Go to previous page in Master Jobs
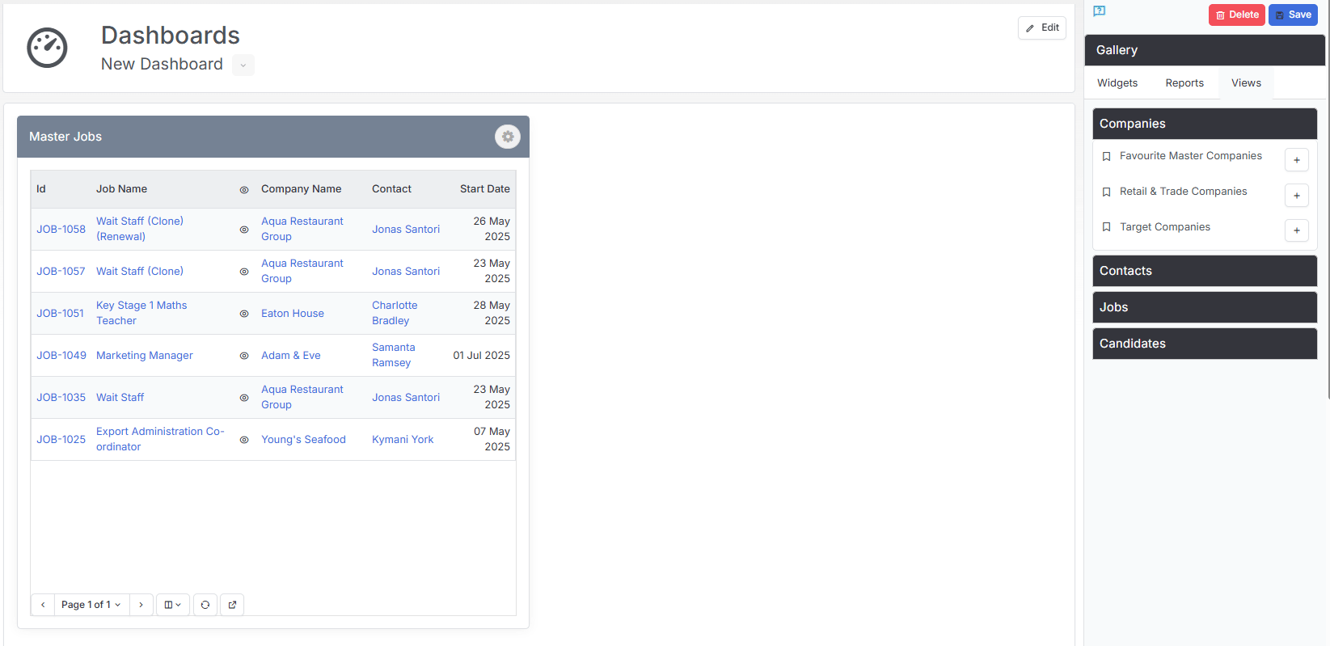Image resolution: width=1330 pixels, height=646 pixels. pyautogui.click(x=43, y=605)
